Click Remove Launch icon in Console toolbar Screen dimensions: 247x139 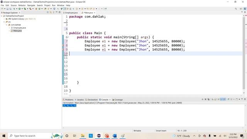tap(205, 99)
